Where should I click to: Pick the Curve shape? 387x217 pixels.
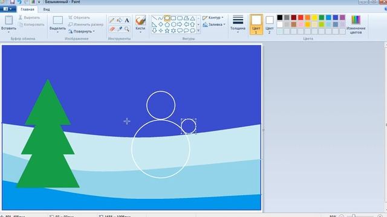click(x=161, y=18)
